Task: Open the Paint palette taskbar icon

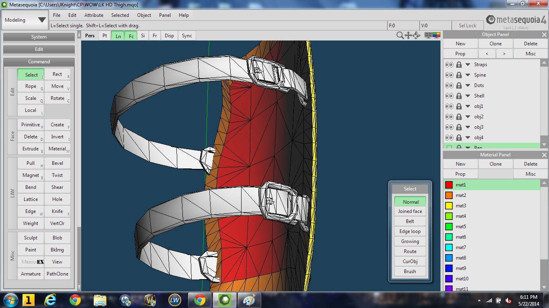Action: tap(249, 300)
